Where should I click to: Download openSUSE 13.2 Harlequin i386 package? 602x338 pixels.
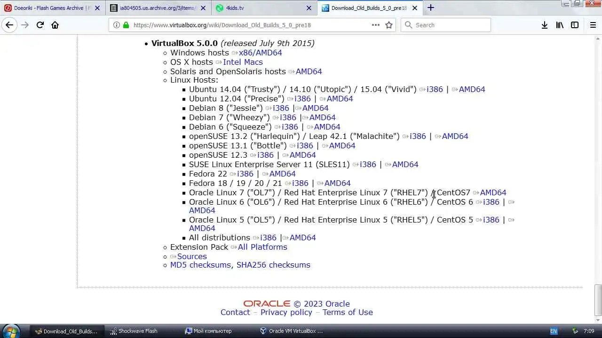coord(418,136)
